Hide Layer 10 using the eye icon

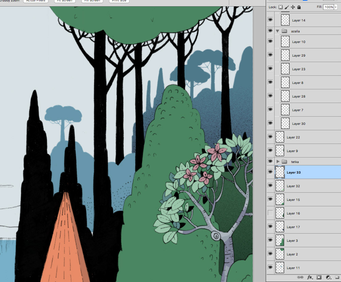click(x=270, y=41)
